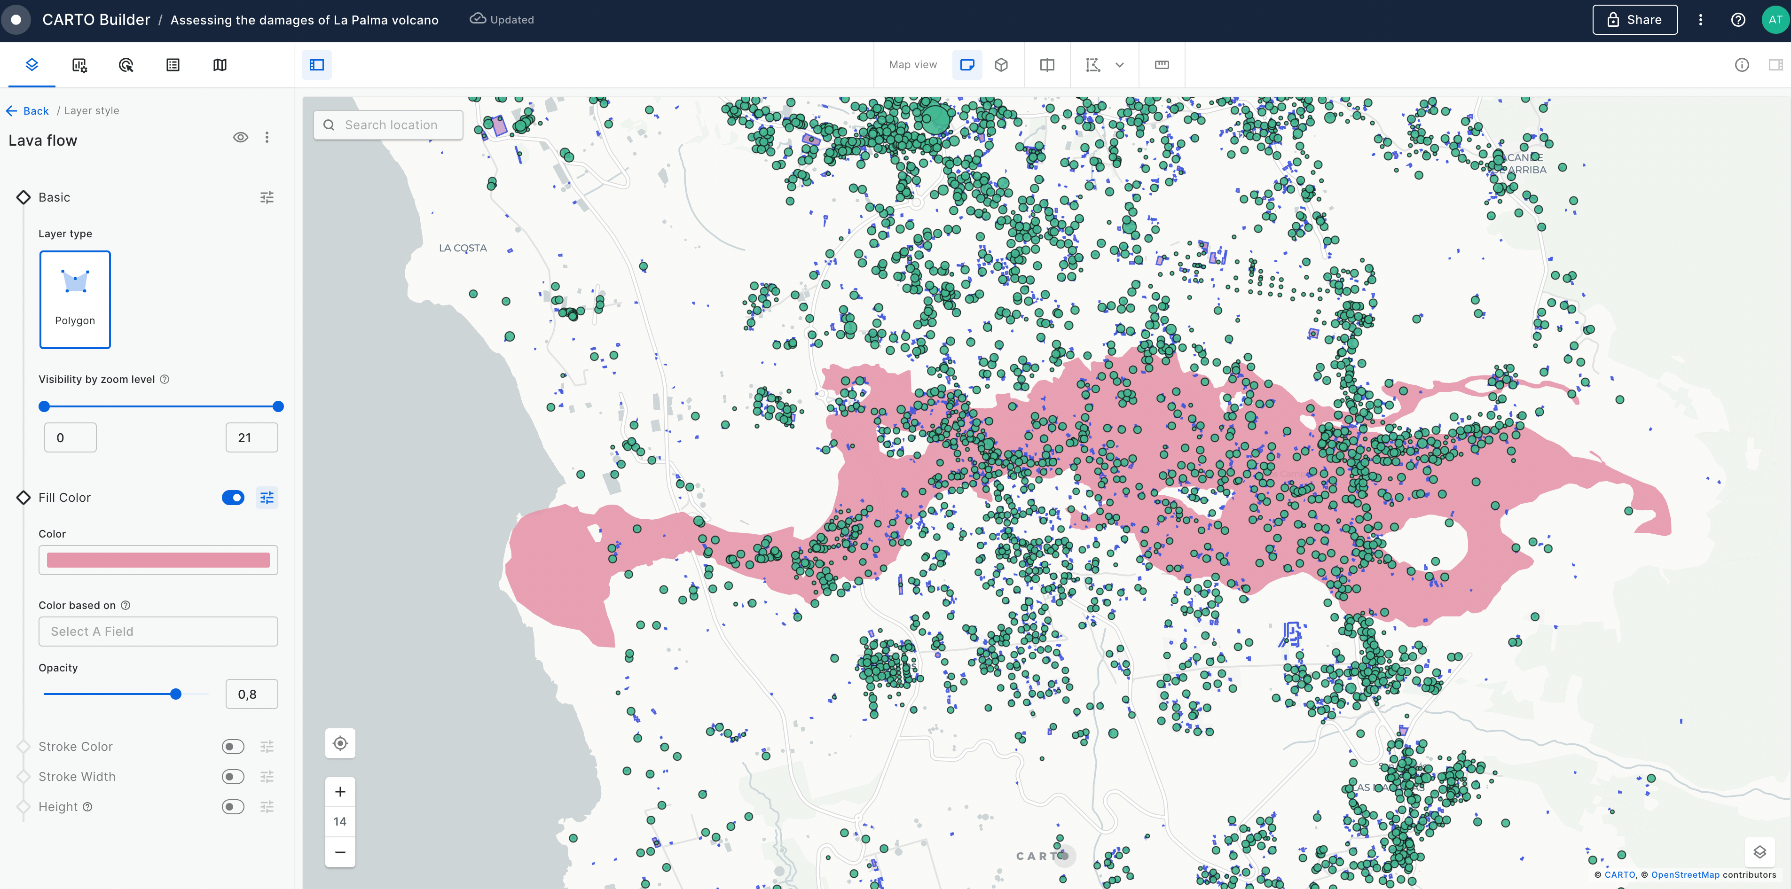
Task: Open the map info icon
Action: (x=1742, y=65)
